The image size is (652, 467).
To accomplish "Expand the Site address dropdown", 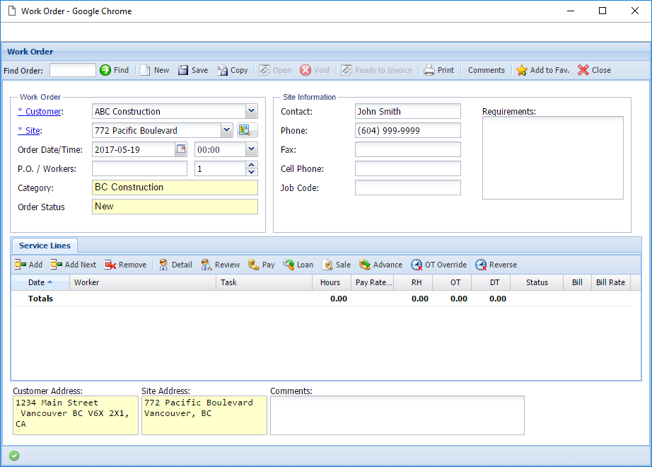I will coord(227,130).
